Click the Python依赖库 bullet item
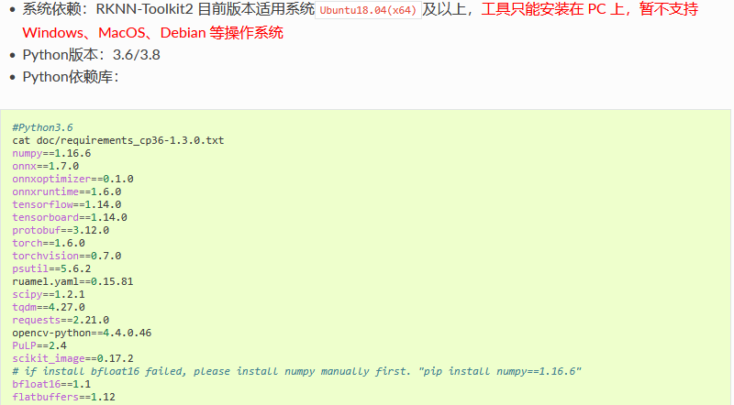Image resolution: width=734 pixels, height=405 pixels. pos(71,77)
